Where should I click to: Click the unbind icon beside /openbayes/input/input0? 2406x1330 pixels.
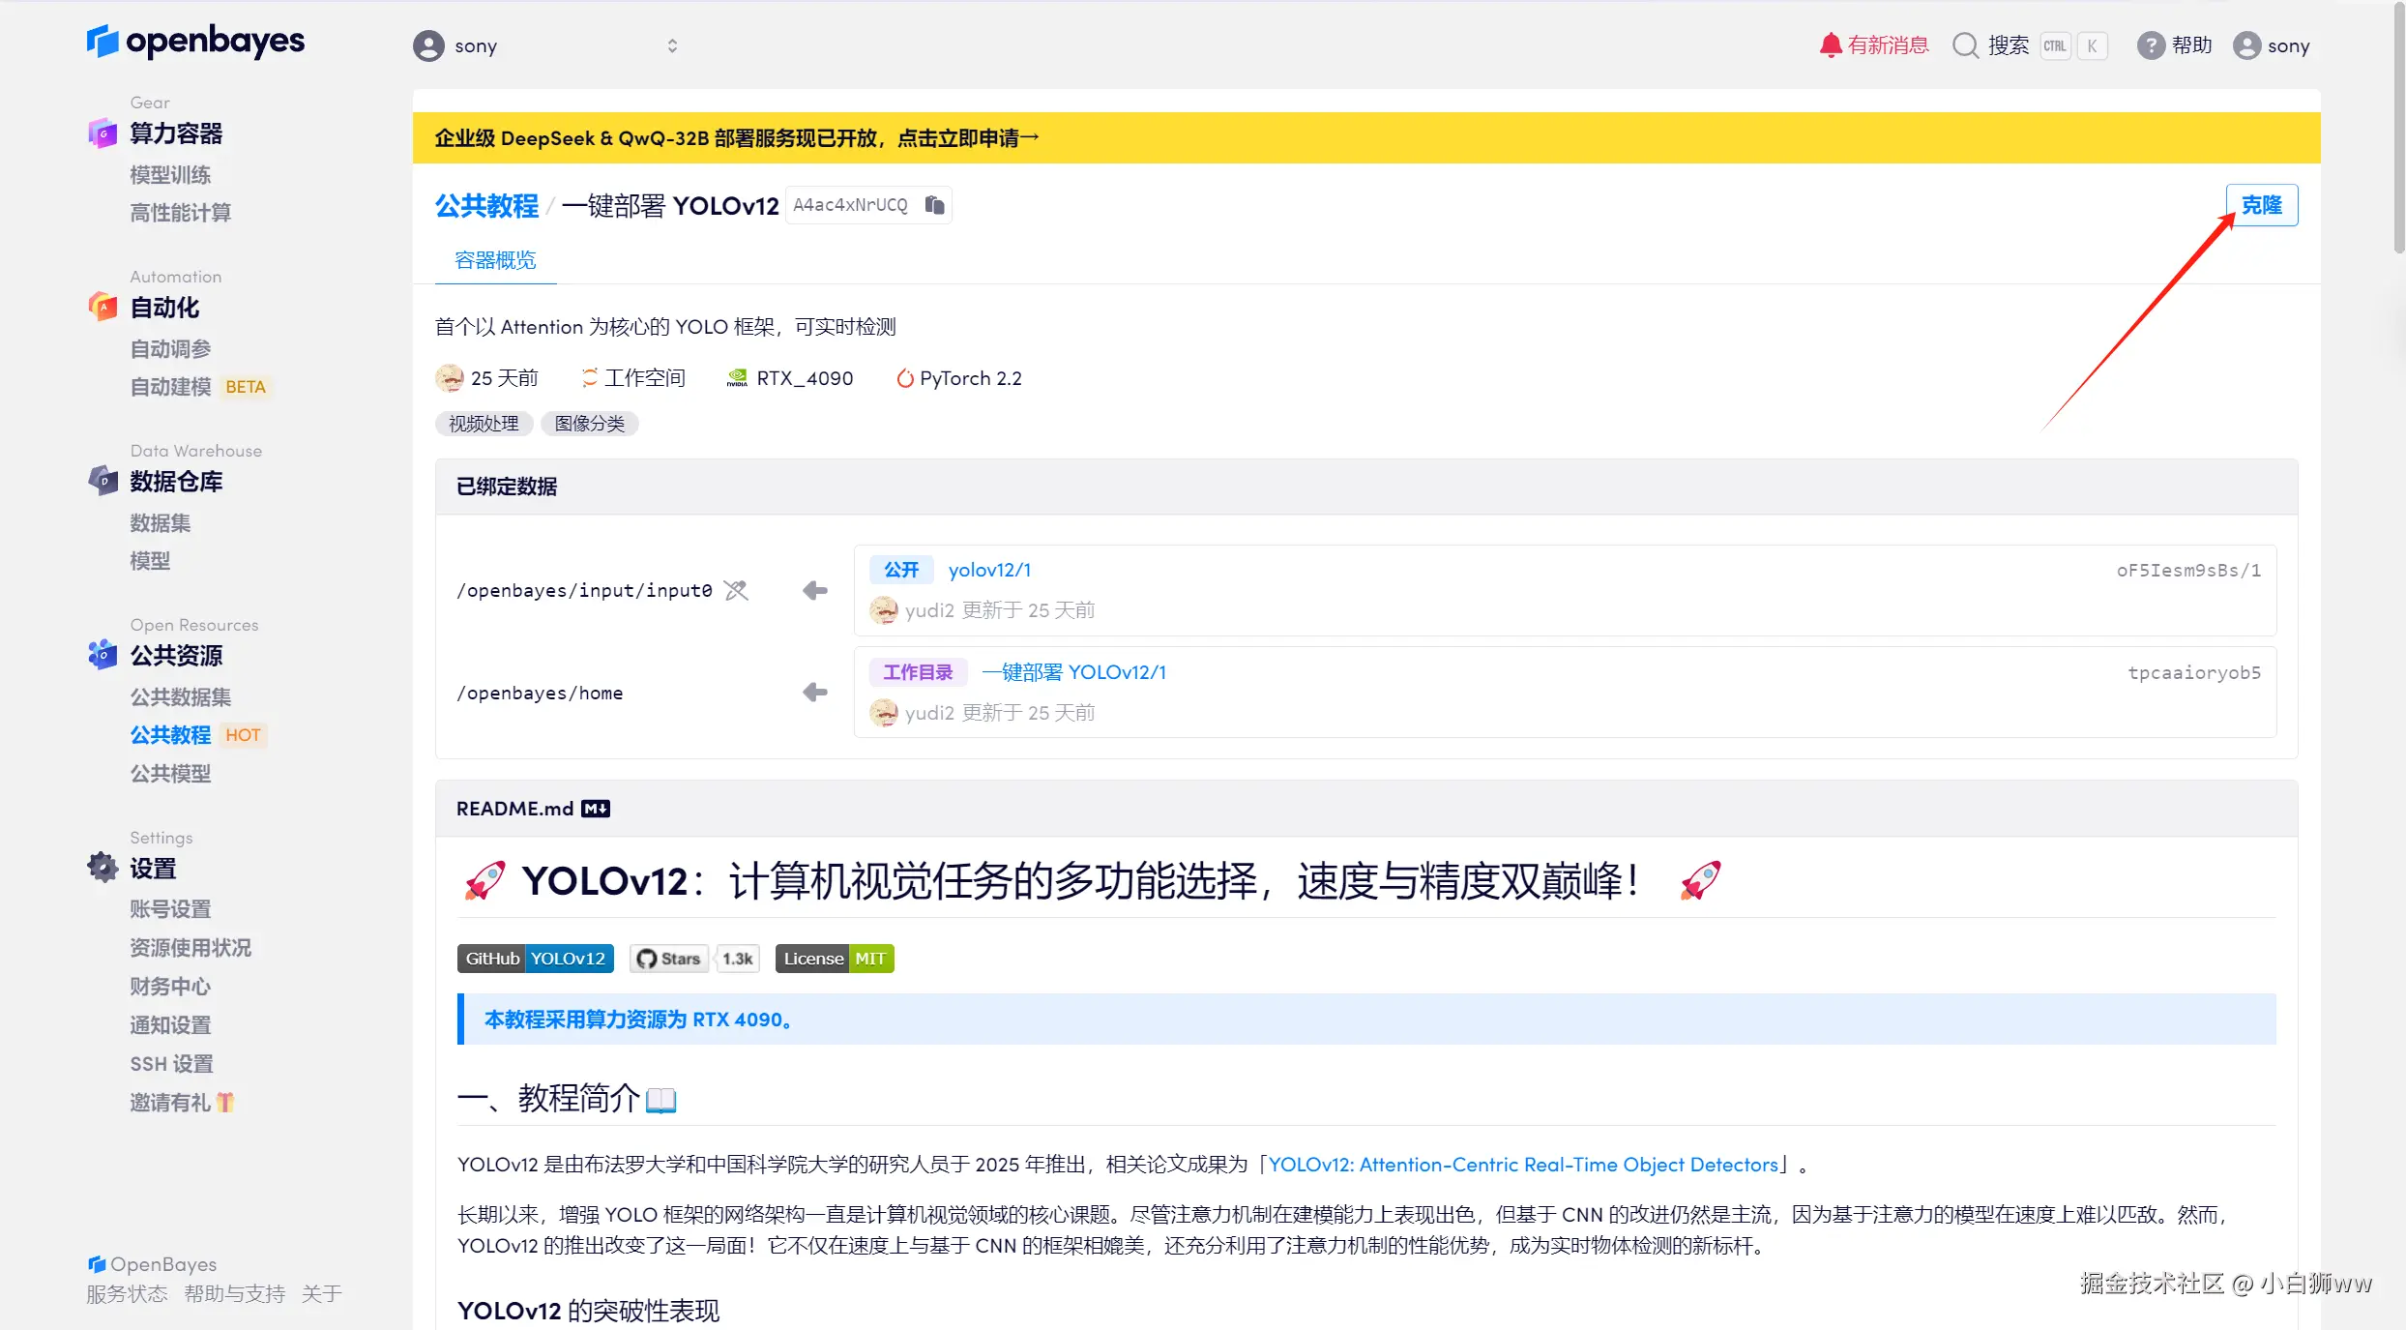[x=737, y=590]
